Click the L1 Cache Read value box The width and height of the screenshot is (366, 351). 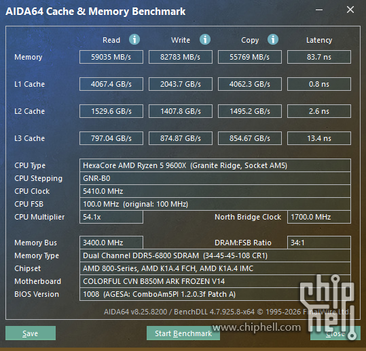point(111,84)
